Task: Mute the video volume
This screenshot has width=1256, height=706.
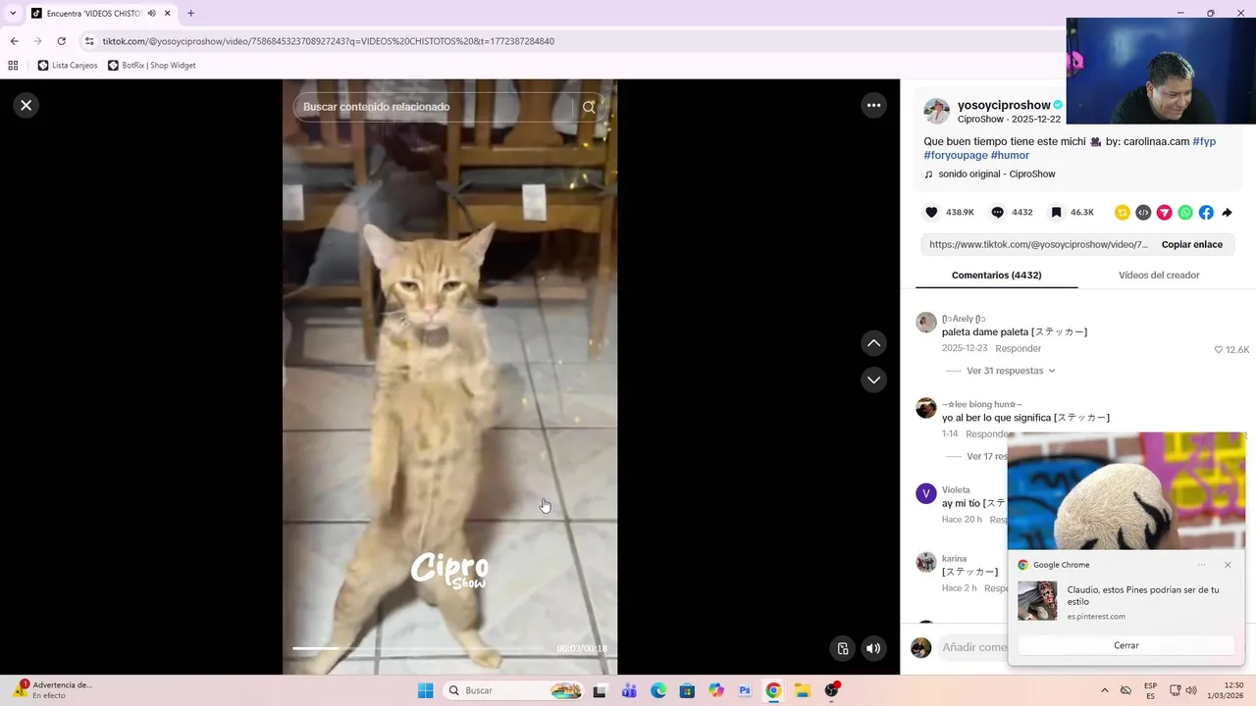Action: click(x=873, y=648)
